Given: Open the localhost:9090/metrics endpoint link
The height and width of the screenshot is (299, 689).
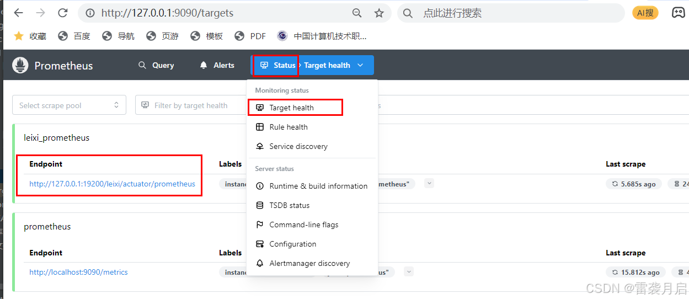Looking at the screenshot, I should 78,272.
